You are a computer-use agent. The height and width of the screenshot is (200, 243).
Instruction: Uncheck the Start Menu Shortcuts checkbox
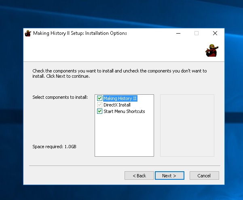[99, 111]
